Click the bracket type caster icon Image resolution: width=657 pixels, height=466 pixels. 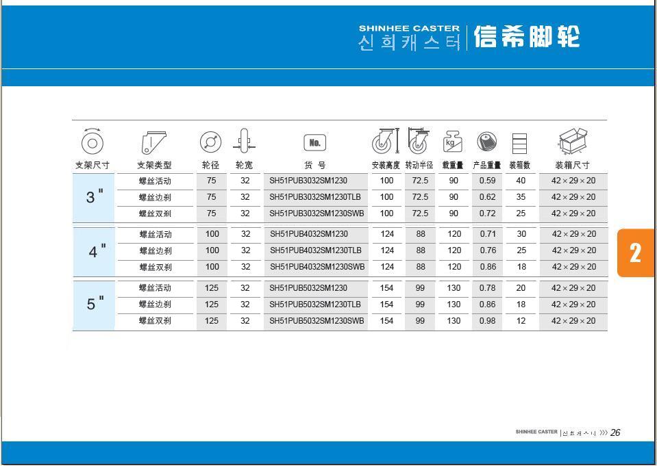[x=154, y=142]
